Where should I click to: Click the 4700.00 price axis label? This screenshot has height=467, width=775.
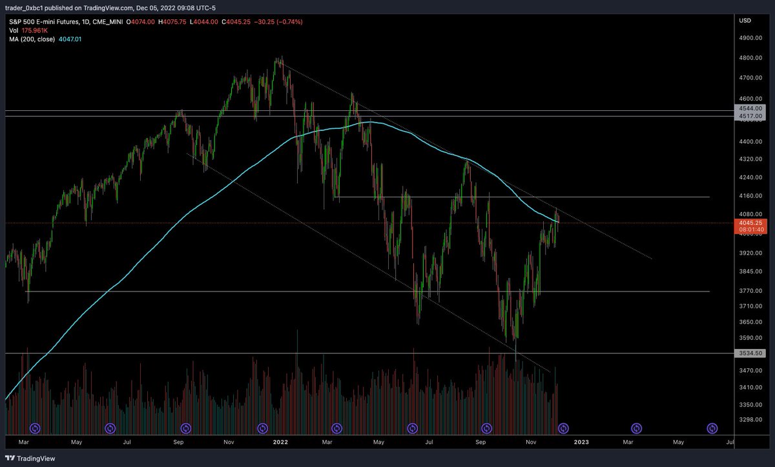[751, 78]
